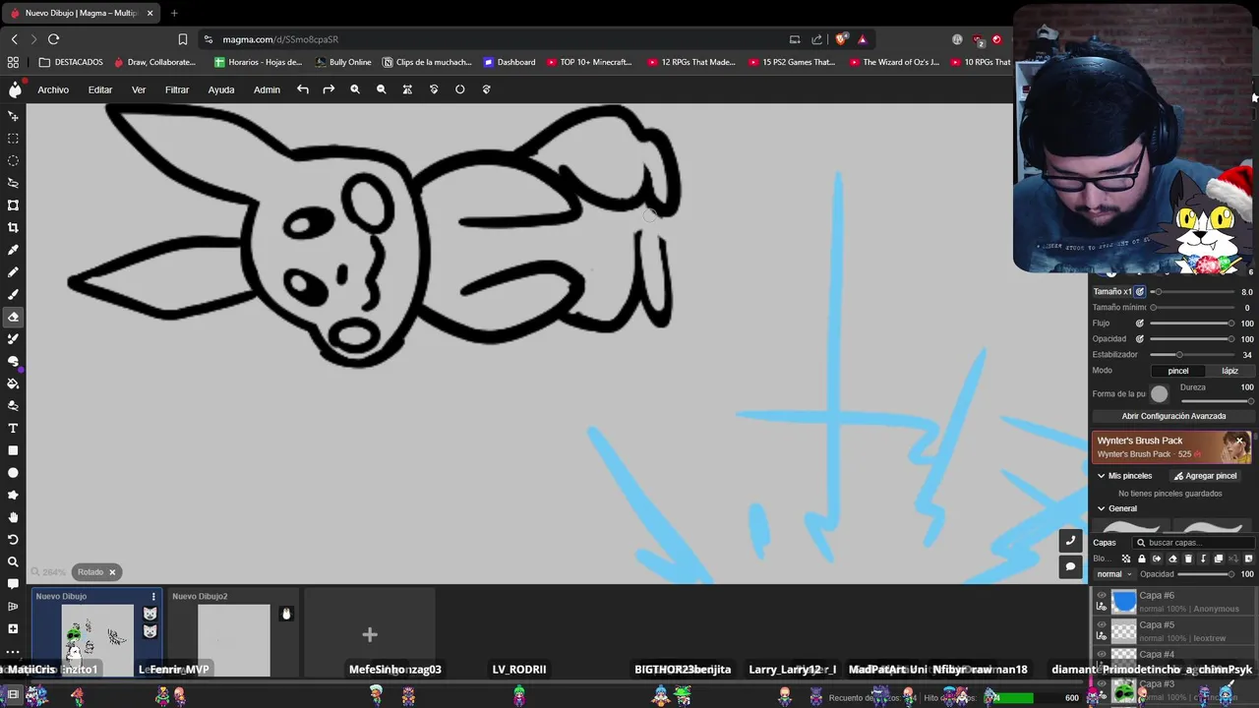Viewport: 1259px width, 708px height.
Task: Click the clear layer eraser icon
Action: coord(1172,559)
